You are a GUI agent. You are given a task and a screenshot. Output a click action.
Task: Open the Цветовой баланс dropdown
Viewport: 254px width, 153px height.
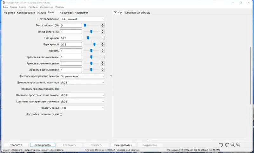click(x=82, y=19)
